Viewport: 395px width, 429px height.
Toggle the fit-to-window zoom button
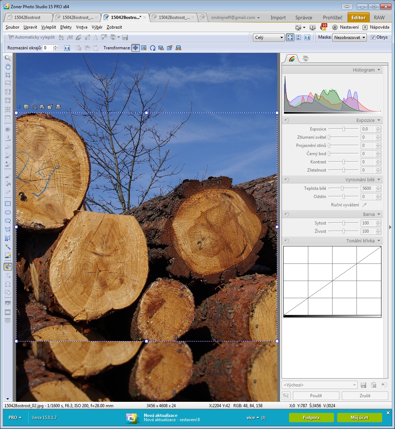point(290,37)
